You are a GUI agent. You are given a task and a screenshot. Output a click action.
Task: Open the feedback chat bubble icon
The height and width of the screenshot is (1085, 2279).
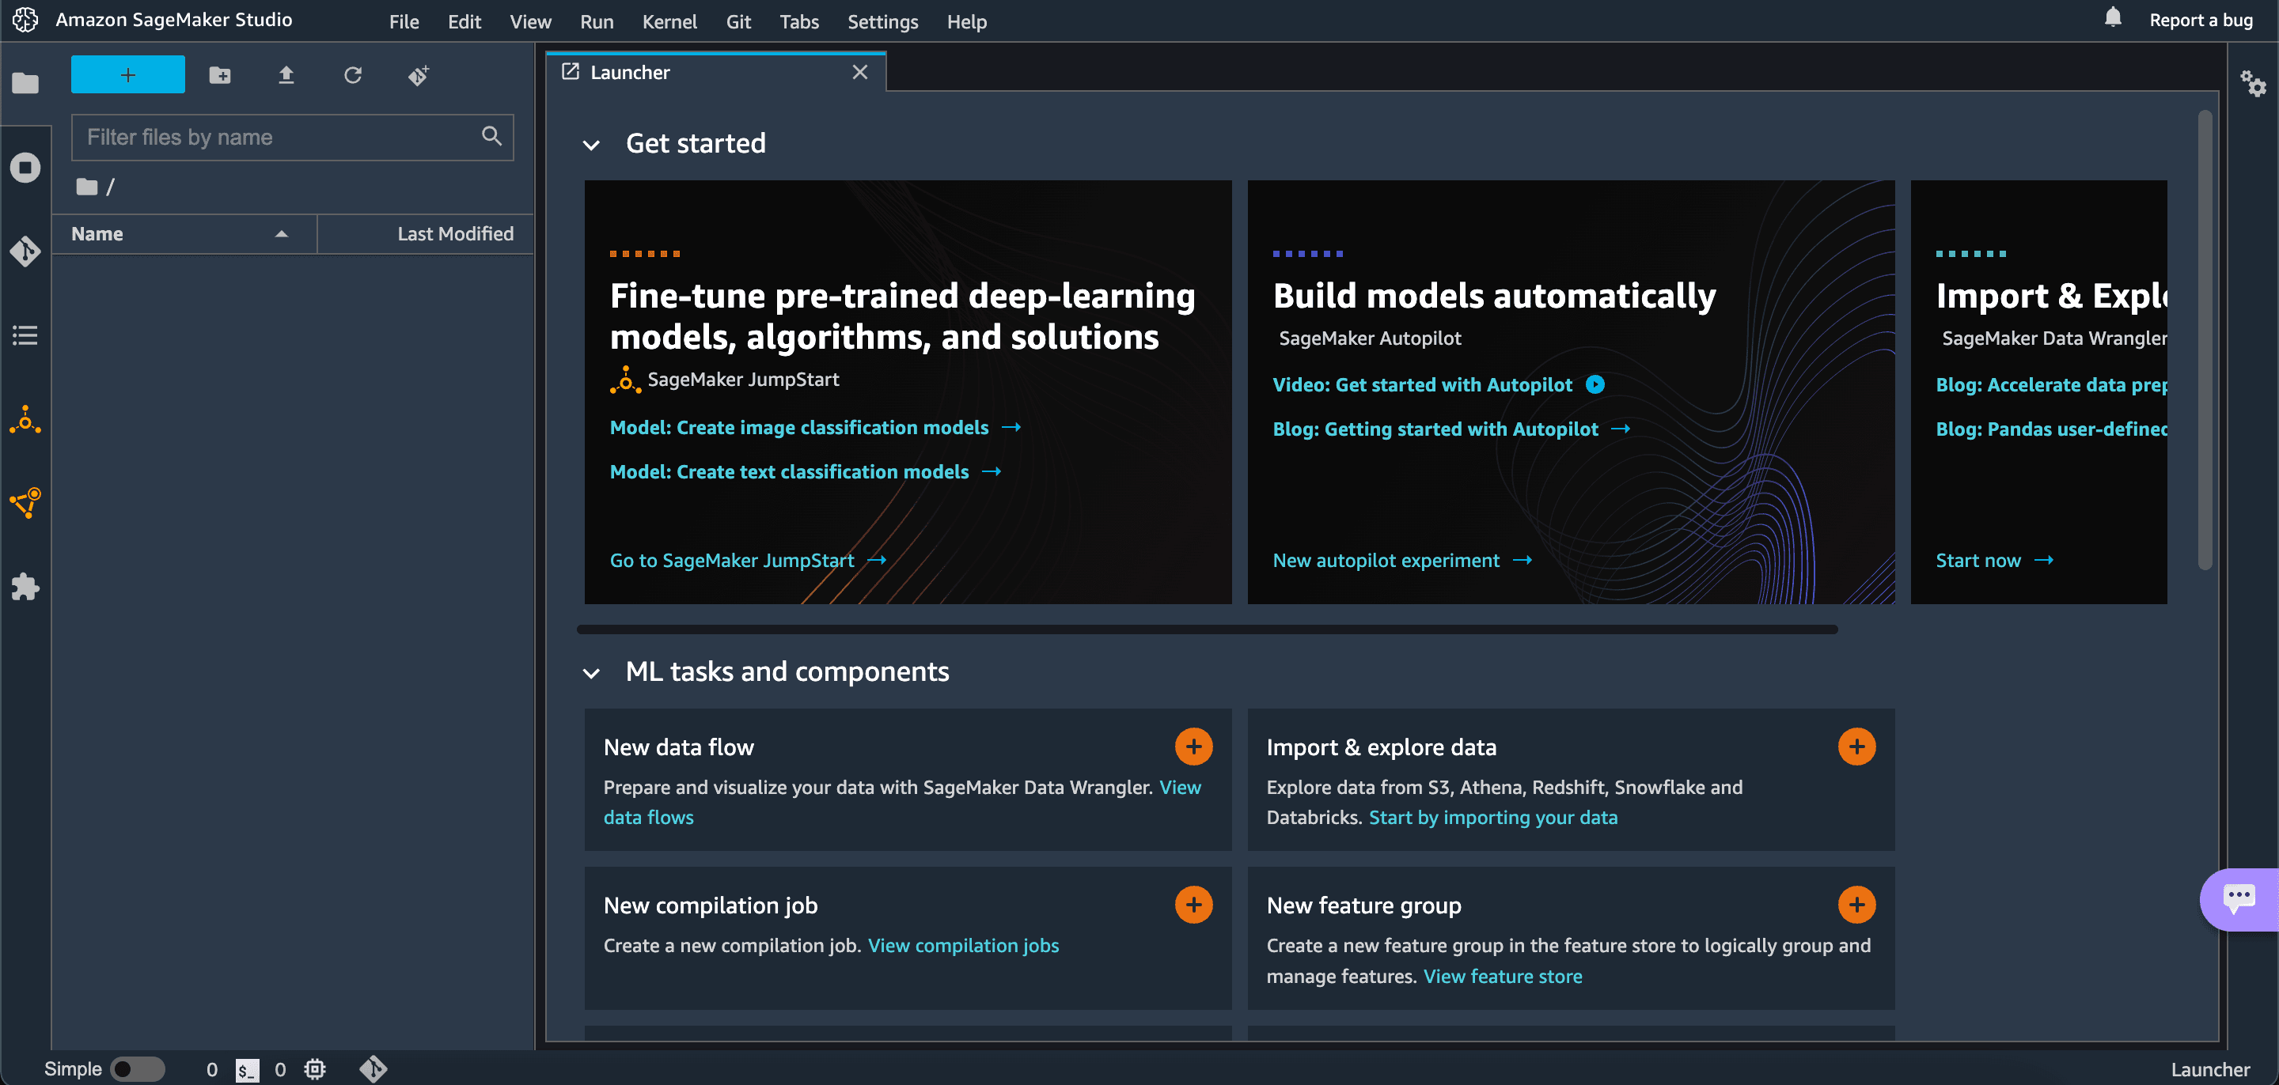(2239, 899)
